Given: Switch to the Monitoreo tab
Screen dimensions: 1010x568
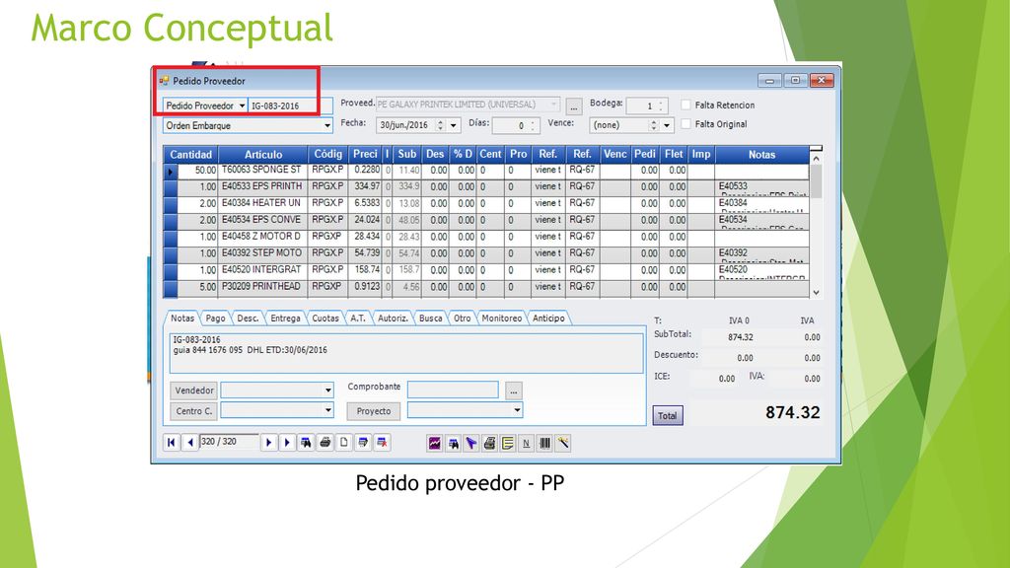Looking at the screenshot, I should coord(502,319).
